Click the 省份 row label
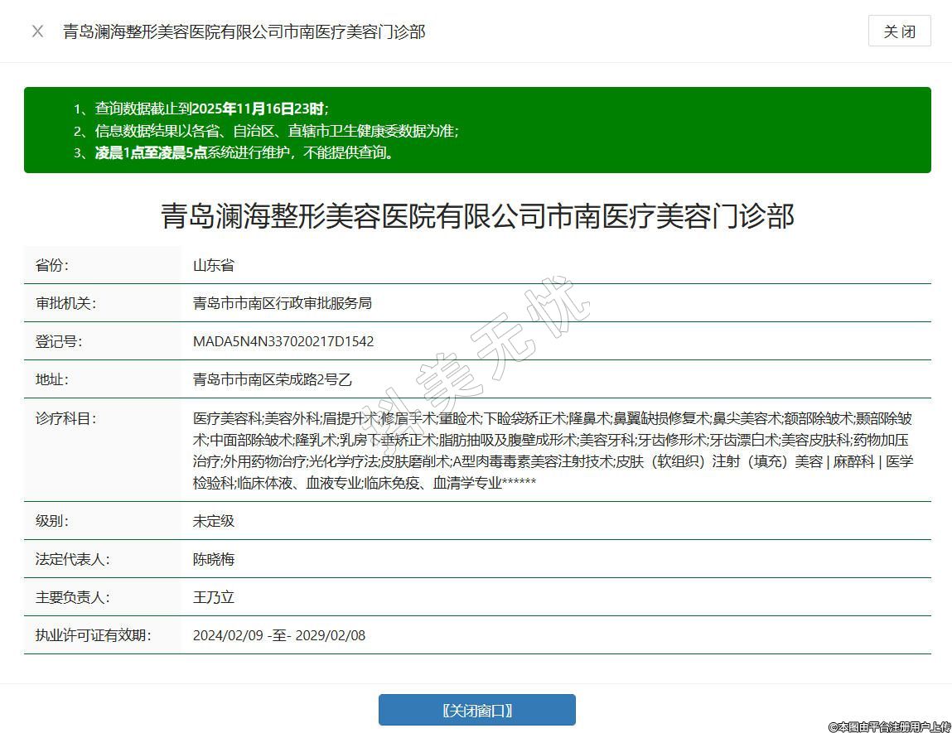The height and width of the screenshot is (733, 952). [x=52, y=265]
